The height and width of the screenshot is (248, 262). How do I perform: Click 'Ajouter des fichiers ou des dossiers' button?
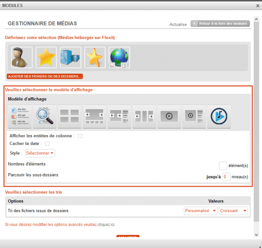45,76
